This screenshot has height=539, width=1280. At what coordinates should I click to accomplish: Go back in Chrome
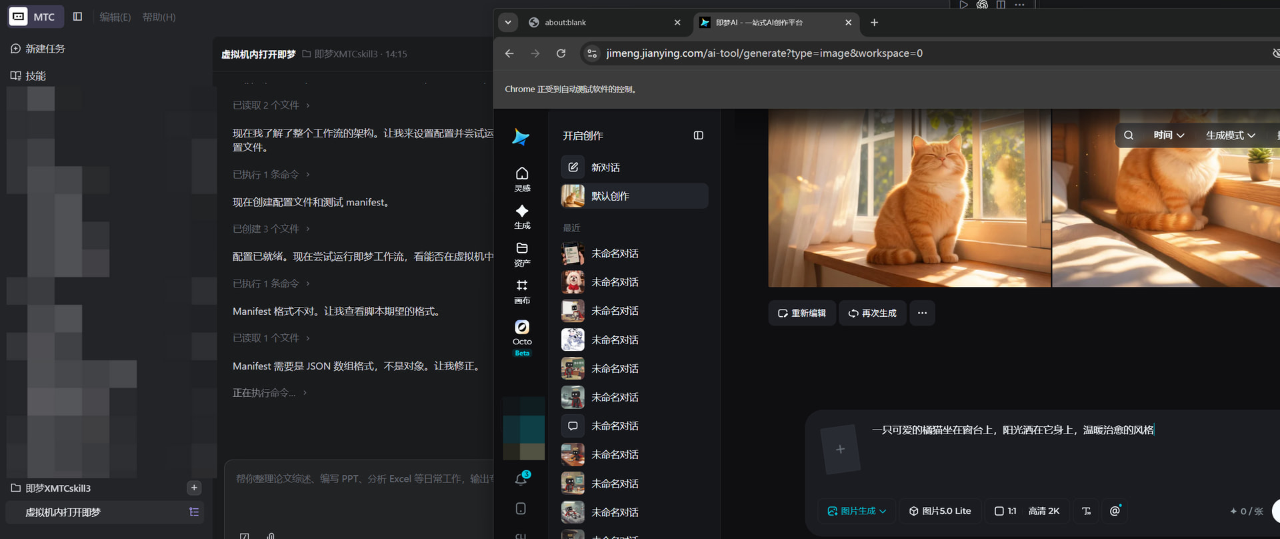click(509, 53)
